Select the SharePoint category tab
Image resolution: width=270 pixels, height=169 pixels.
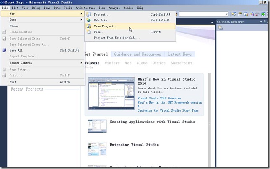pos(182,63)
